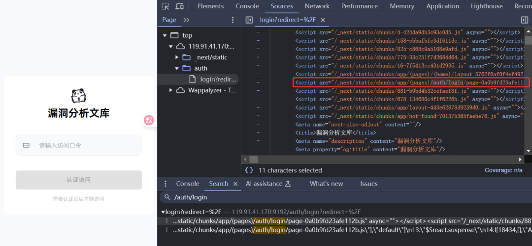Close the login?redirect=%2F file tab

tap(323, 20)
